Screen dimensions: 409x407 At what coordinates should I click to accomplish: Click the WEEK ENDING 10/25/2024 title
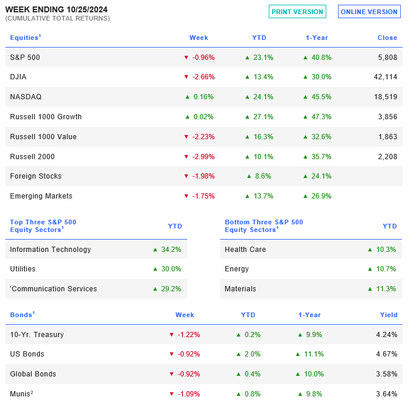coord(56,9)
